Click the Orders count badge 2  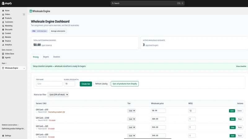click(24, 14)
